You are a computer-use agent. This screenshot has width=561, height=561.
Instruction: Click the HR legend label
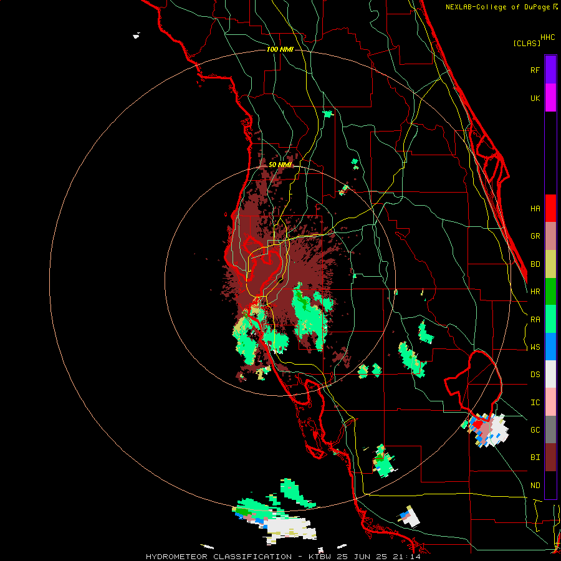[535, 292]
